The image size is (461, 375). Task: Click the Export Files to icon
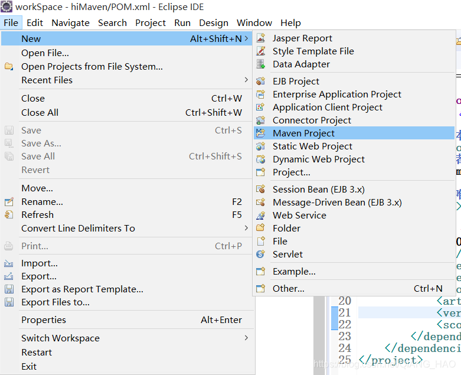[x=9, y=302]
